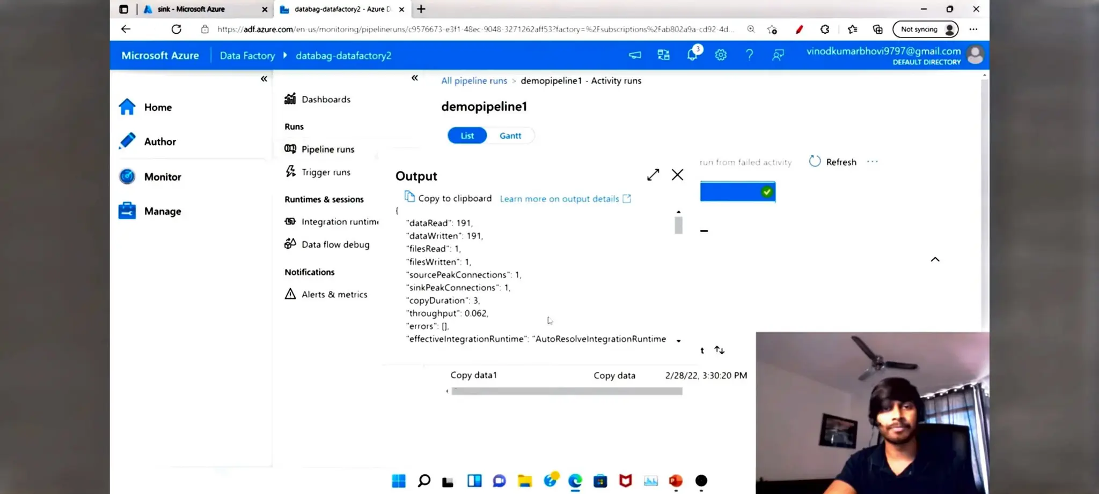Reload the browser page
This screenshot has height=494, width=1099.
click(x=176, y=29)
